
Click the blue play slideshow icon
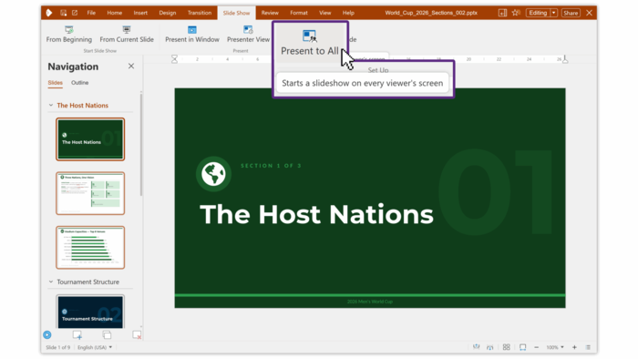47,335
